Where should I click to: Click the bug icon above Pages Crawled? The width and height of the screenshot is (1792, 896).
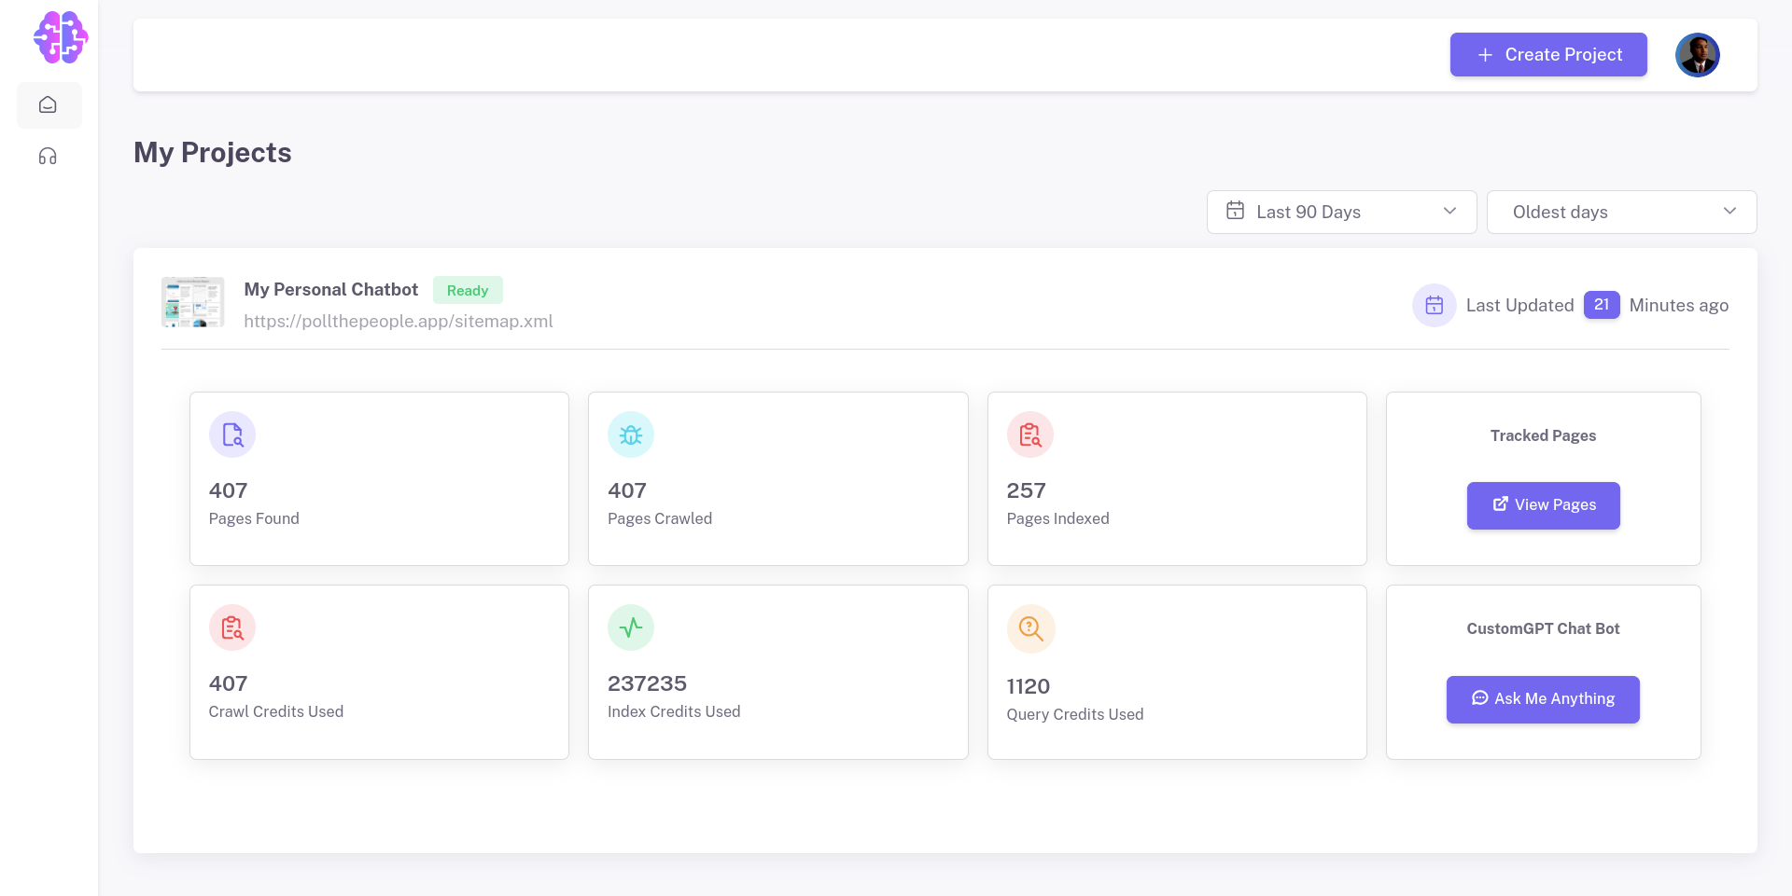click(x=631, y=434)
